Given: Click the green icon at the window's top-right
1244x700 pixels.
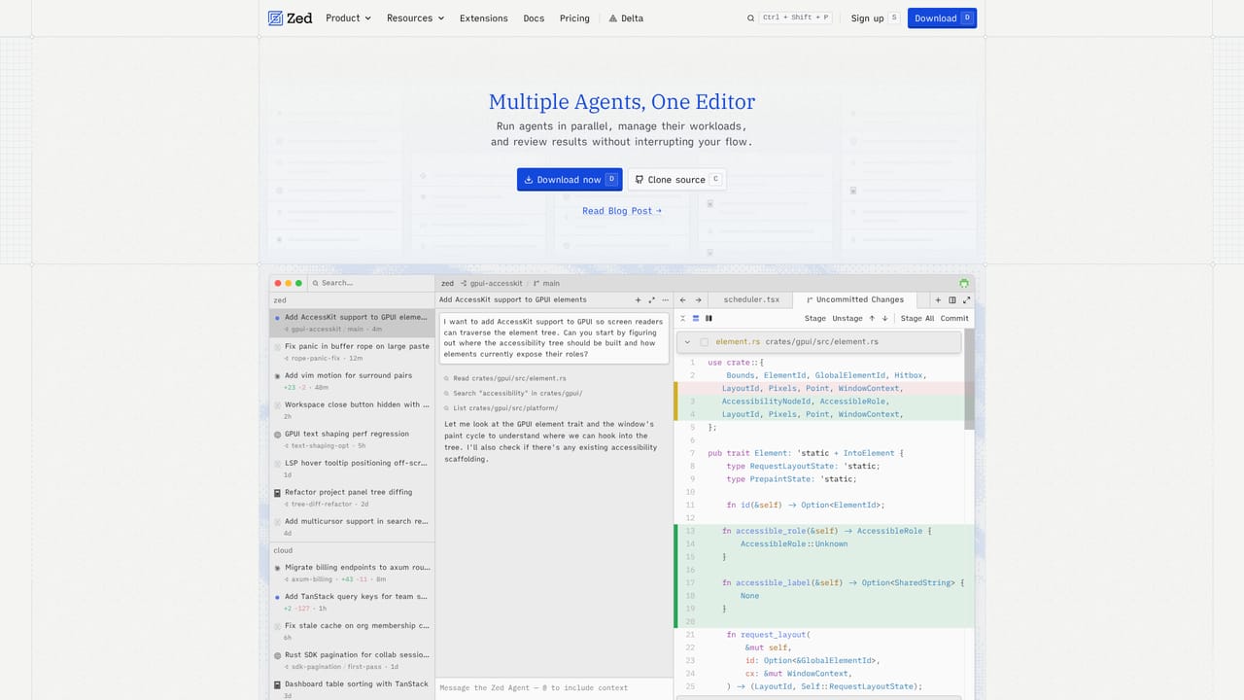Looking at the screenshot, I should coord(964,283).
